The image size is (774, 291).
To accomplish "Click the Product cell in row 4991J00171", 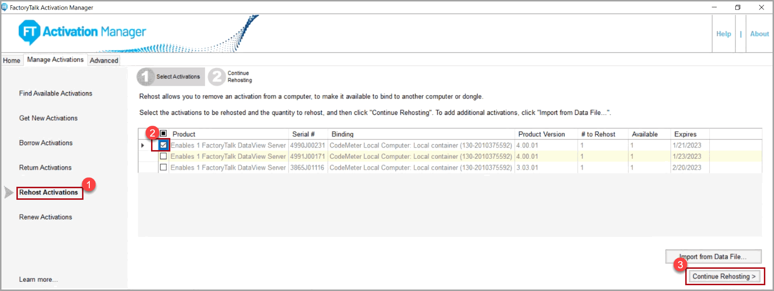I will [x=229, y=156].
